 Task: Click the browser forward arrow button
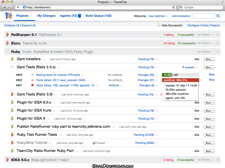(9, 7)
